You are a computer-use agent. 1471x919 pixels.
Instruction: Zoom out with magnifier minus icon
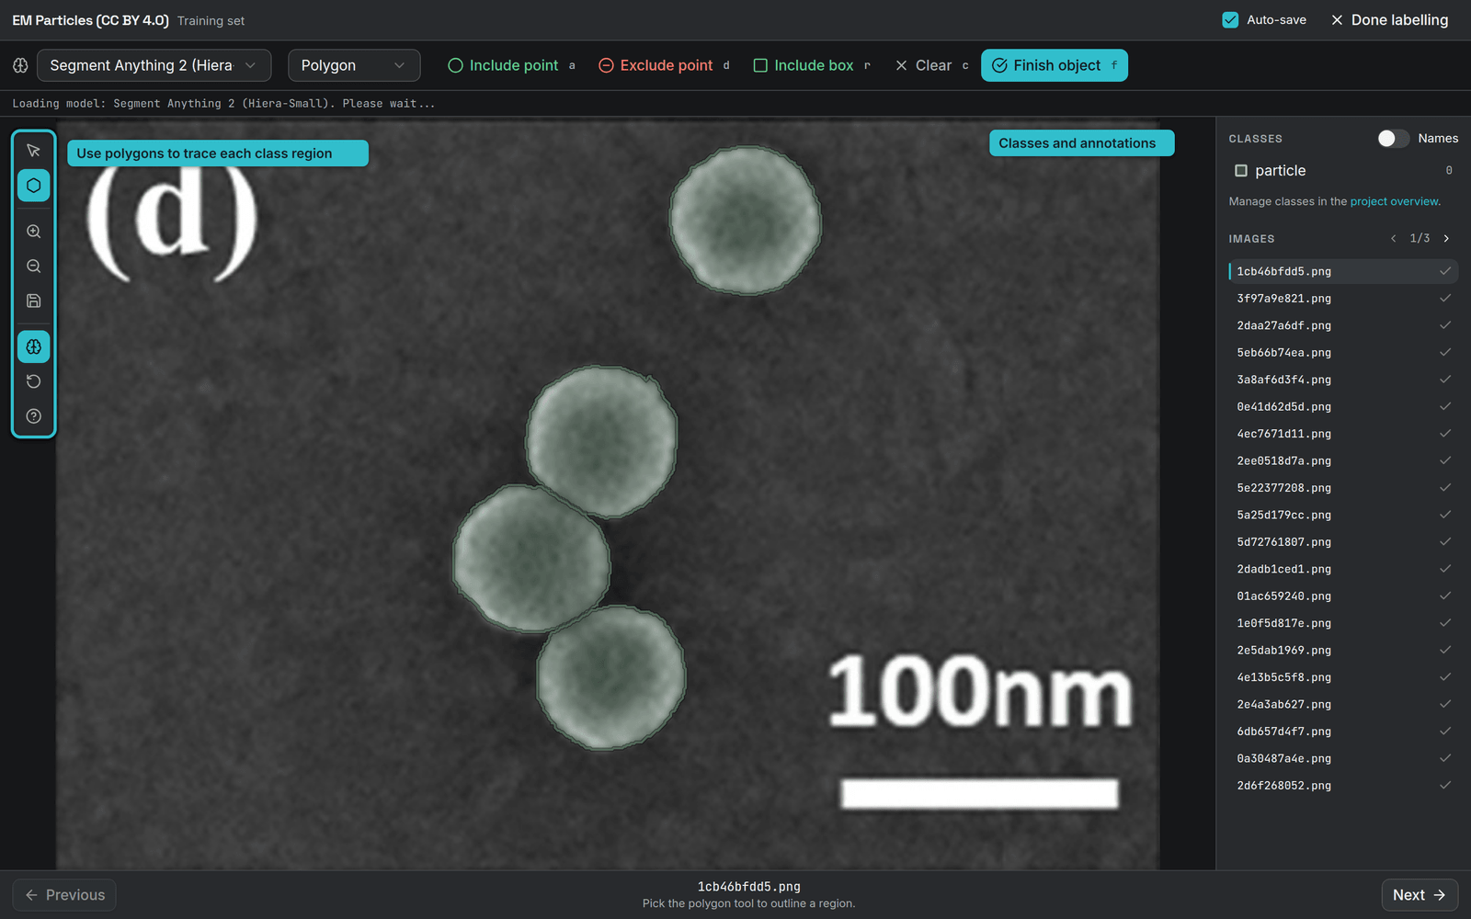click(x=34, y=267)
